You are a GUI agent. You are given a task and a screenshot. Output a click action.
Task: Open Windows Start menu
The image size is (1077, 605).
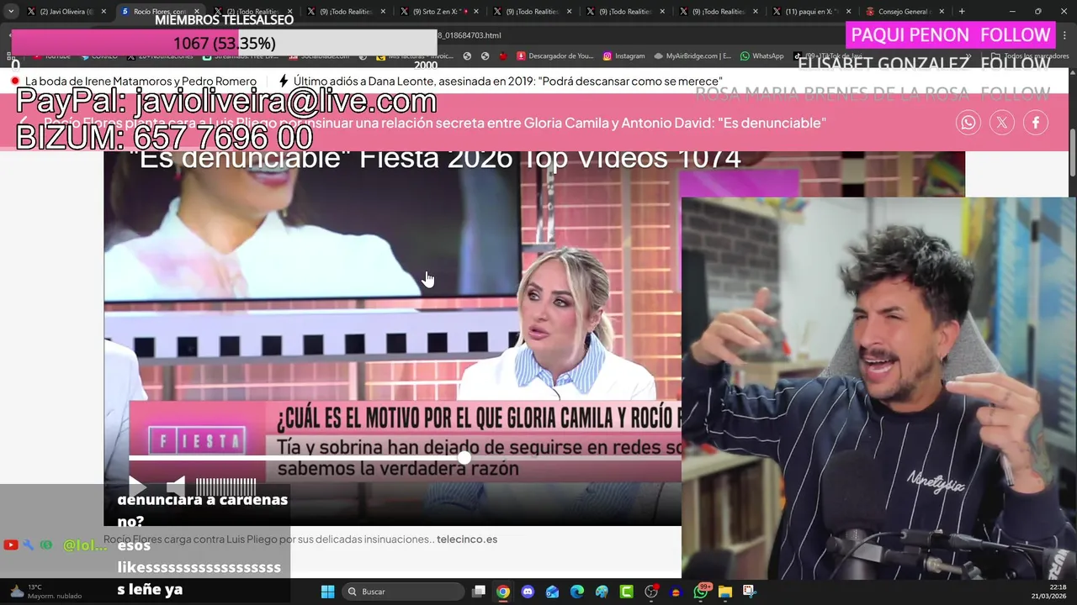(x=328, y=592)
